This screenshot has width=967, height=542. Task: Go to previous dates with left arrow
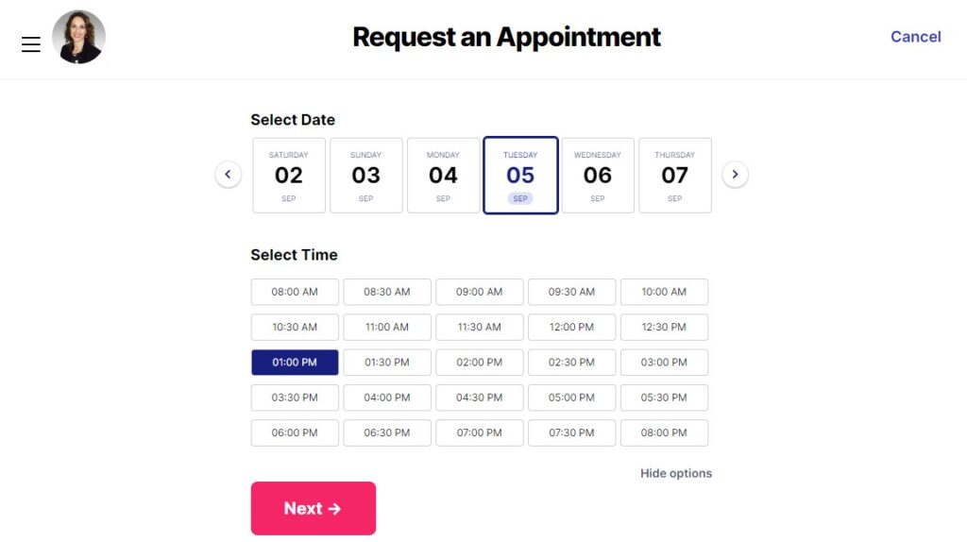229,175
